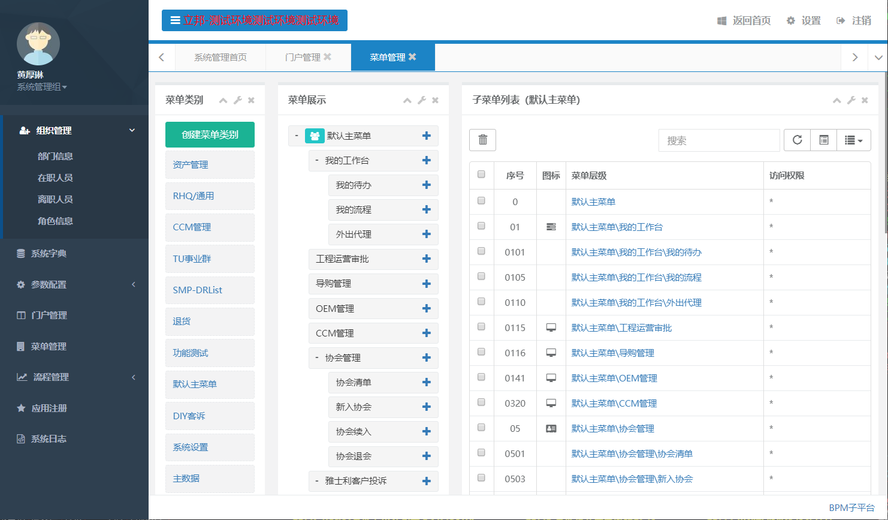Click the plus icon beside OEM管理
Image resolution: width=888 pixels, height=520 pixels.
[x=426, y=308]
